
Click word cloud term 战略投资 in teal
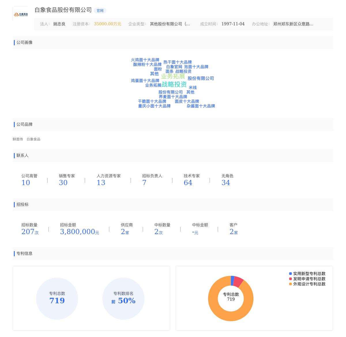coord(174,84)
